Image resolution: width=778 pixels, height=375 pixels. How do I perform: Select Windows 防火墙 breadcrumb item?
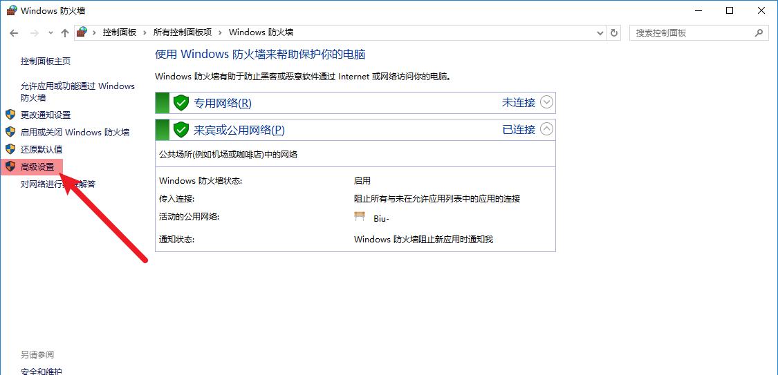click(261, 32)
